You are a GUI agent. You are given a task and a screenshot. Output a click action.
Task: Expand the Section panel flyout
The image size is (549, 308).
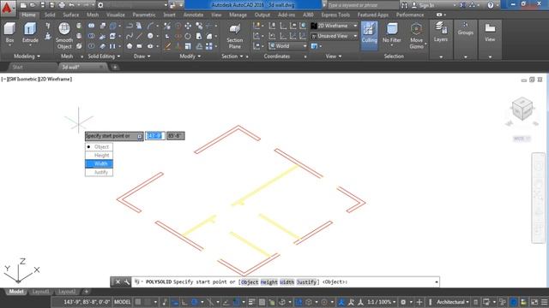point(232,56)
